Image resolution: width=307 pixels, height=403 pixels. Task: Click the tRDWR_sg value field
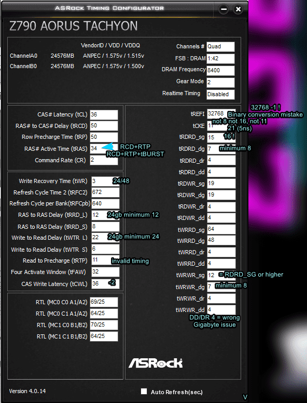pyautogui.click(x=221, y=184)
